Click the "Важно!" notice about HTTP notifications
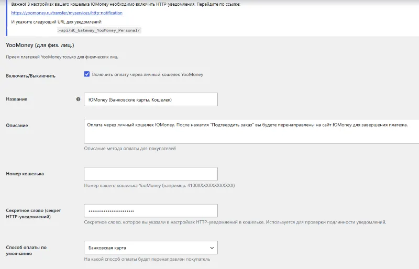Image resolution: width=419 pixels, height=269 pixels. [126, 4]
